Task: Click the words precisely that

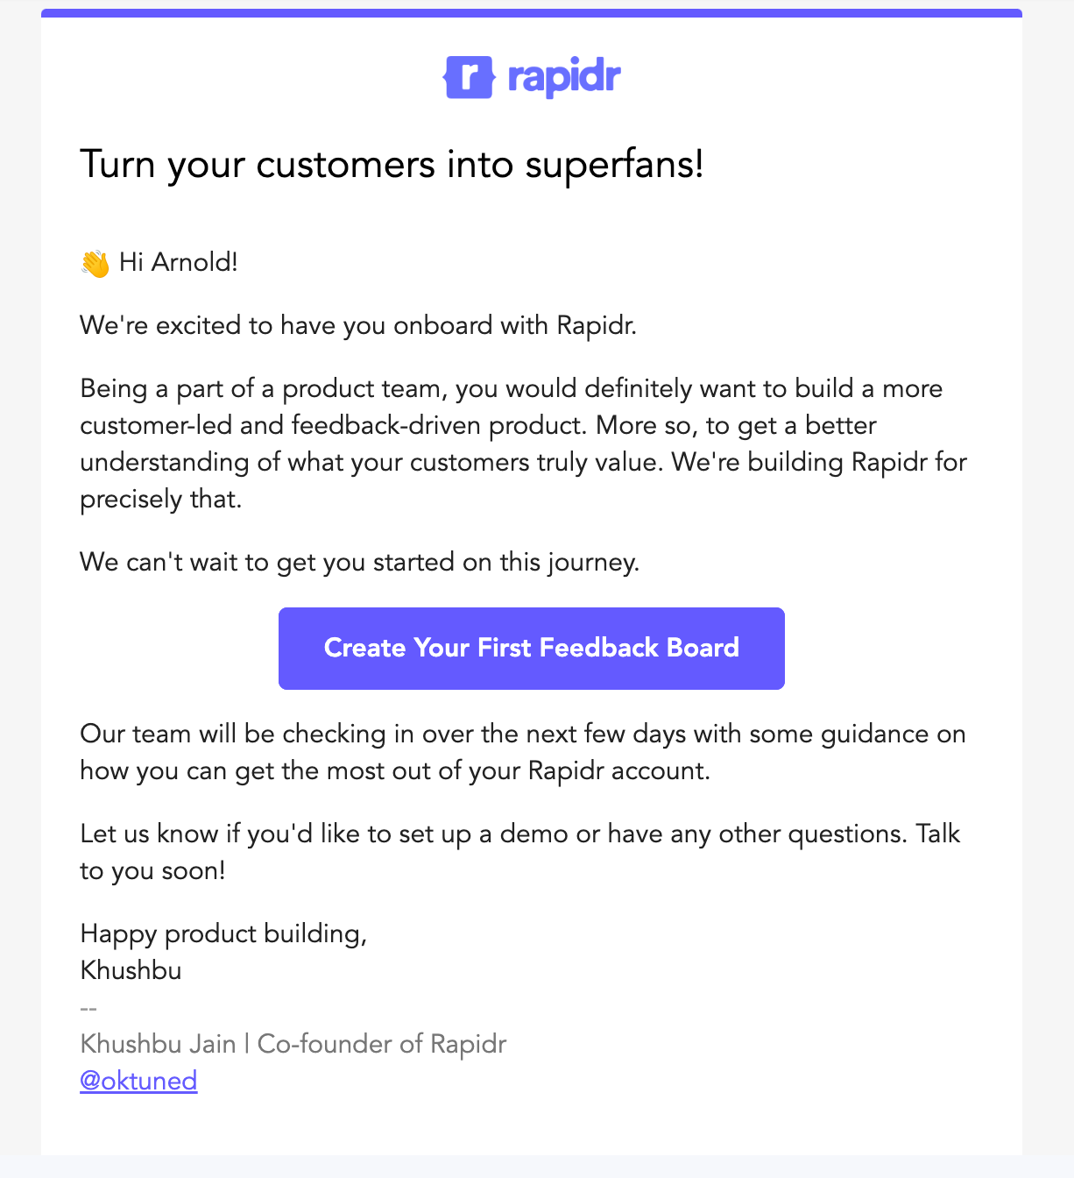Action: (160, 500)
